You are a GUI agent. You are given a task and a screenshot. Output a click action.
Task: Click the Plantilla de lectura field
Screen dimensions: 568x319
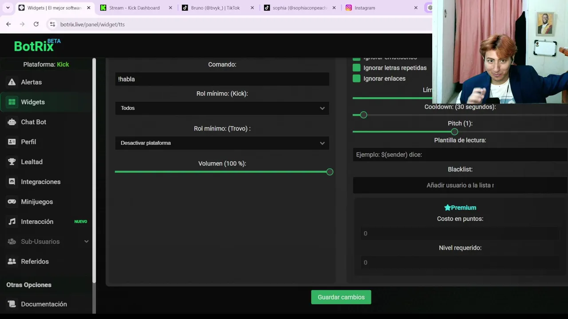(460, 155)
